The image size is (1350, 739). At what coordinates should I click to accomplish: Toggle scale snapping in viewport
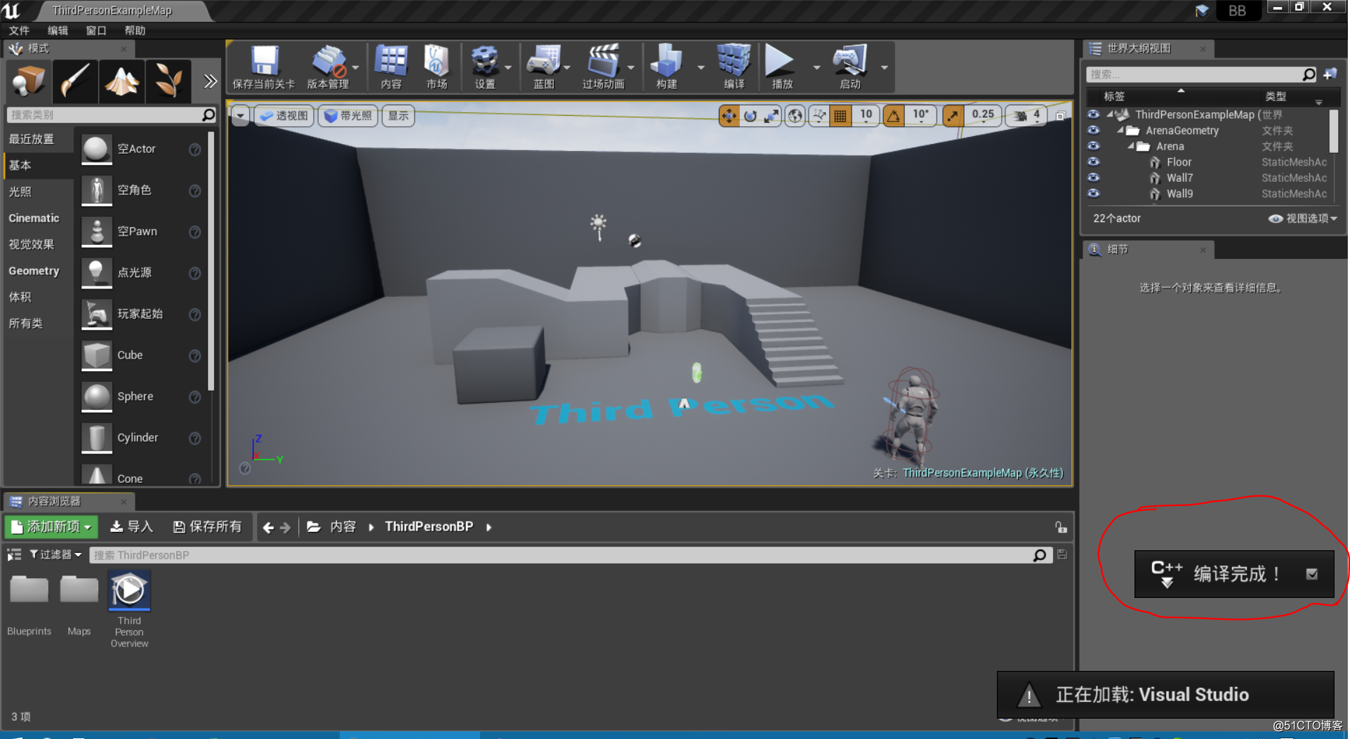pos(953,116)
